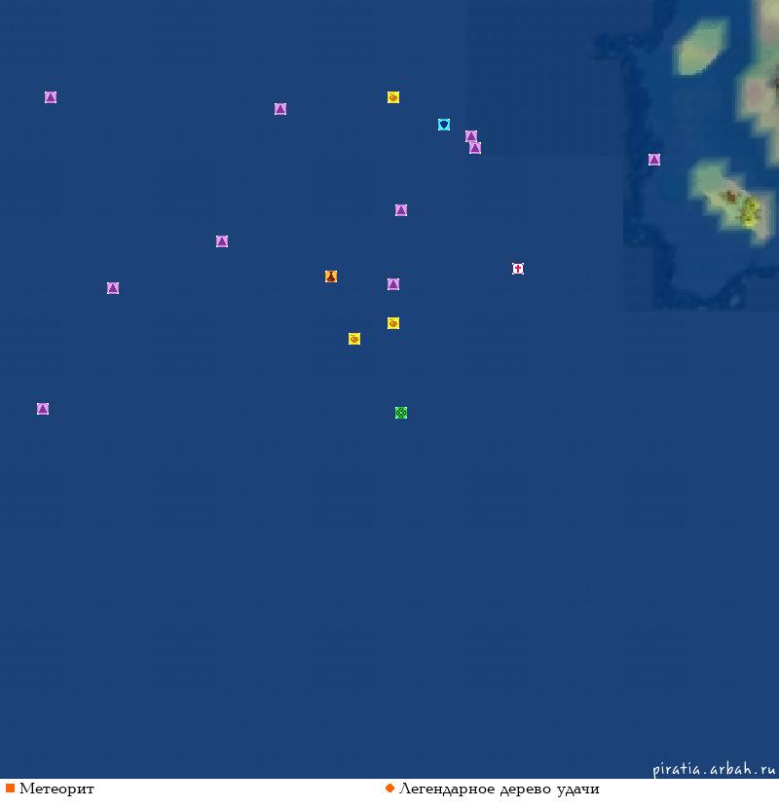Select the orange meteorite marker
The height and width of the screenshot is (808, 779).
(331, 276)
